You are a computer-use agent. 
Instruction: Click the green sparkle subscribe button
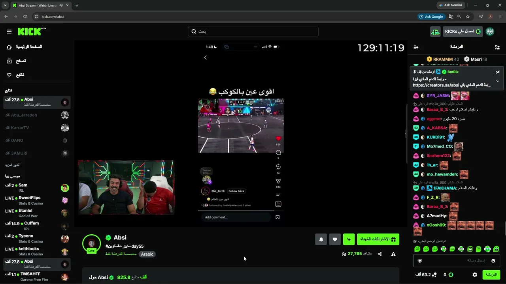coord(349,239)
